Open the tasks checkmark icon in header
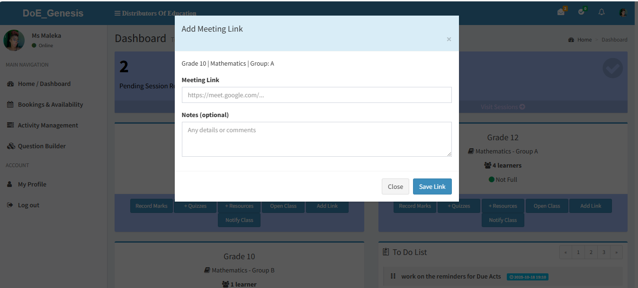The width and height of the screenshot is (638, 288). coord(582,12)
